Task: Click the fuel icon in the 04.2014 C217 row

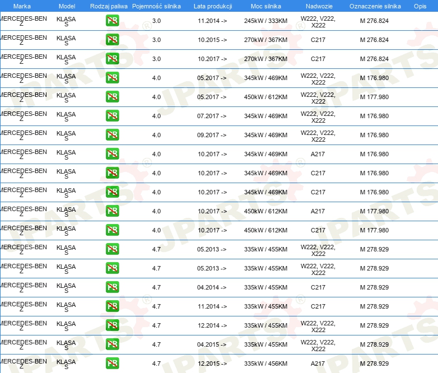Action: (x=112, y=287)
